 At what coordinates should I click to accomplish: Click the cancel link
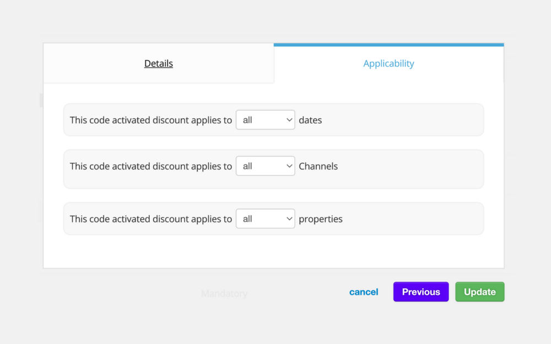364,292
